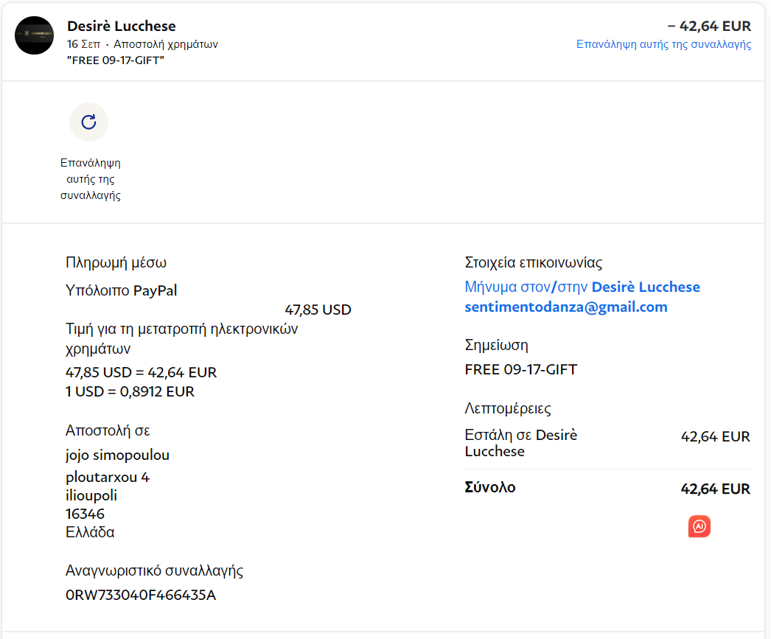Screen dimensions: 771x639
Task: Click the "Εστάλη σε Desirè Lucchese" details line
Action: point(520,443)
